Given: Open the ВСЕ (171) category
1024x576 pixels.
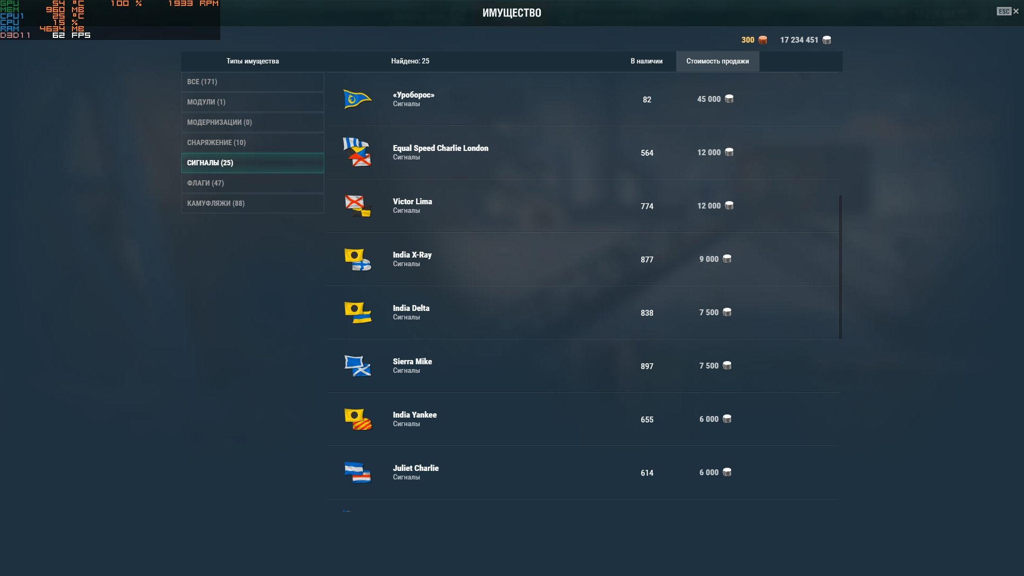Looking at the screenshot, I should 253,82.
